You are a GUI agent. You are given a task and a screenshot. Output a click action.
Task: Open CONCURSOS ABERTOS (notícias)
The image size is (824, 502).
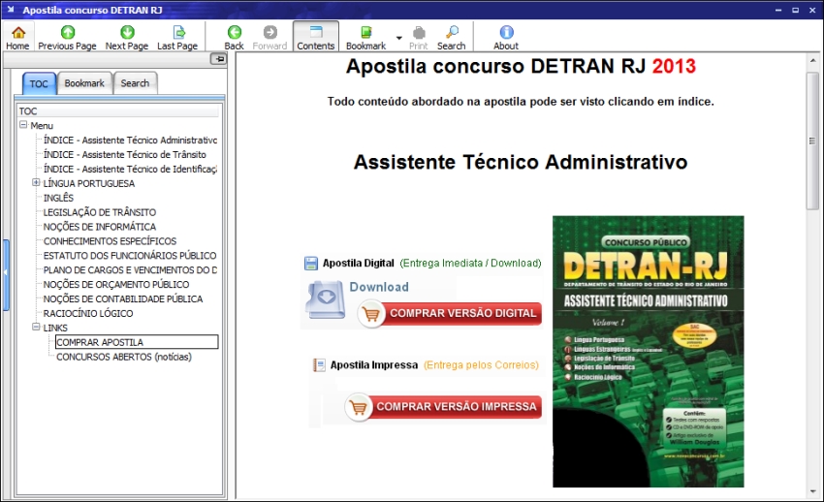tap(124, 357)
